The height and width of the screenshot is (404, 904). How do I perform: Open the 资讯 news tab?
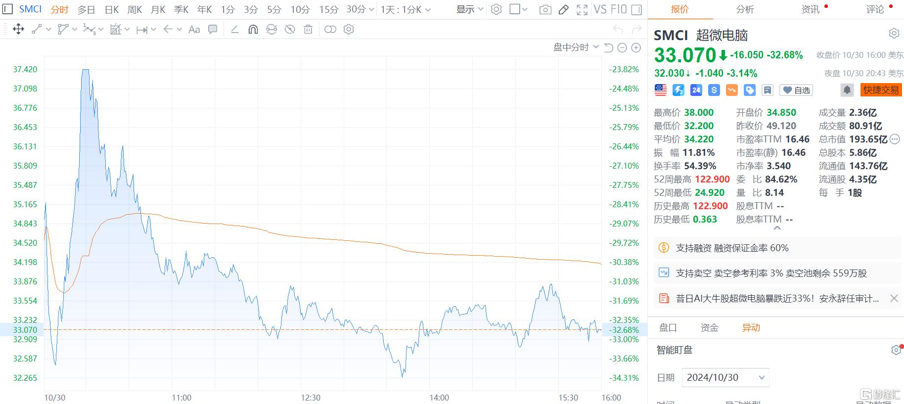pos(810,9)
